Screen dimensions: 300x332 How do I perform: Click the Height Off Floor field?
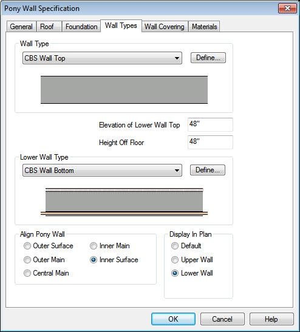pyautogui.click(x=210, y=142)
